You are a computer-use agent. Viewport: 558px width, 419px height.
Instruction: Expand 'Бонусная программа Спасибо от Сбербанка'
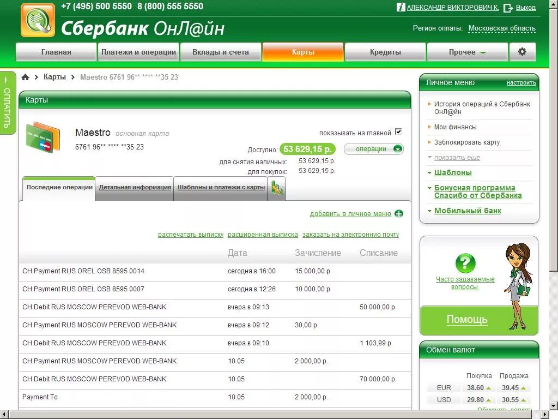click(x=477, y=191)
